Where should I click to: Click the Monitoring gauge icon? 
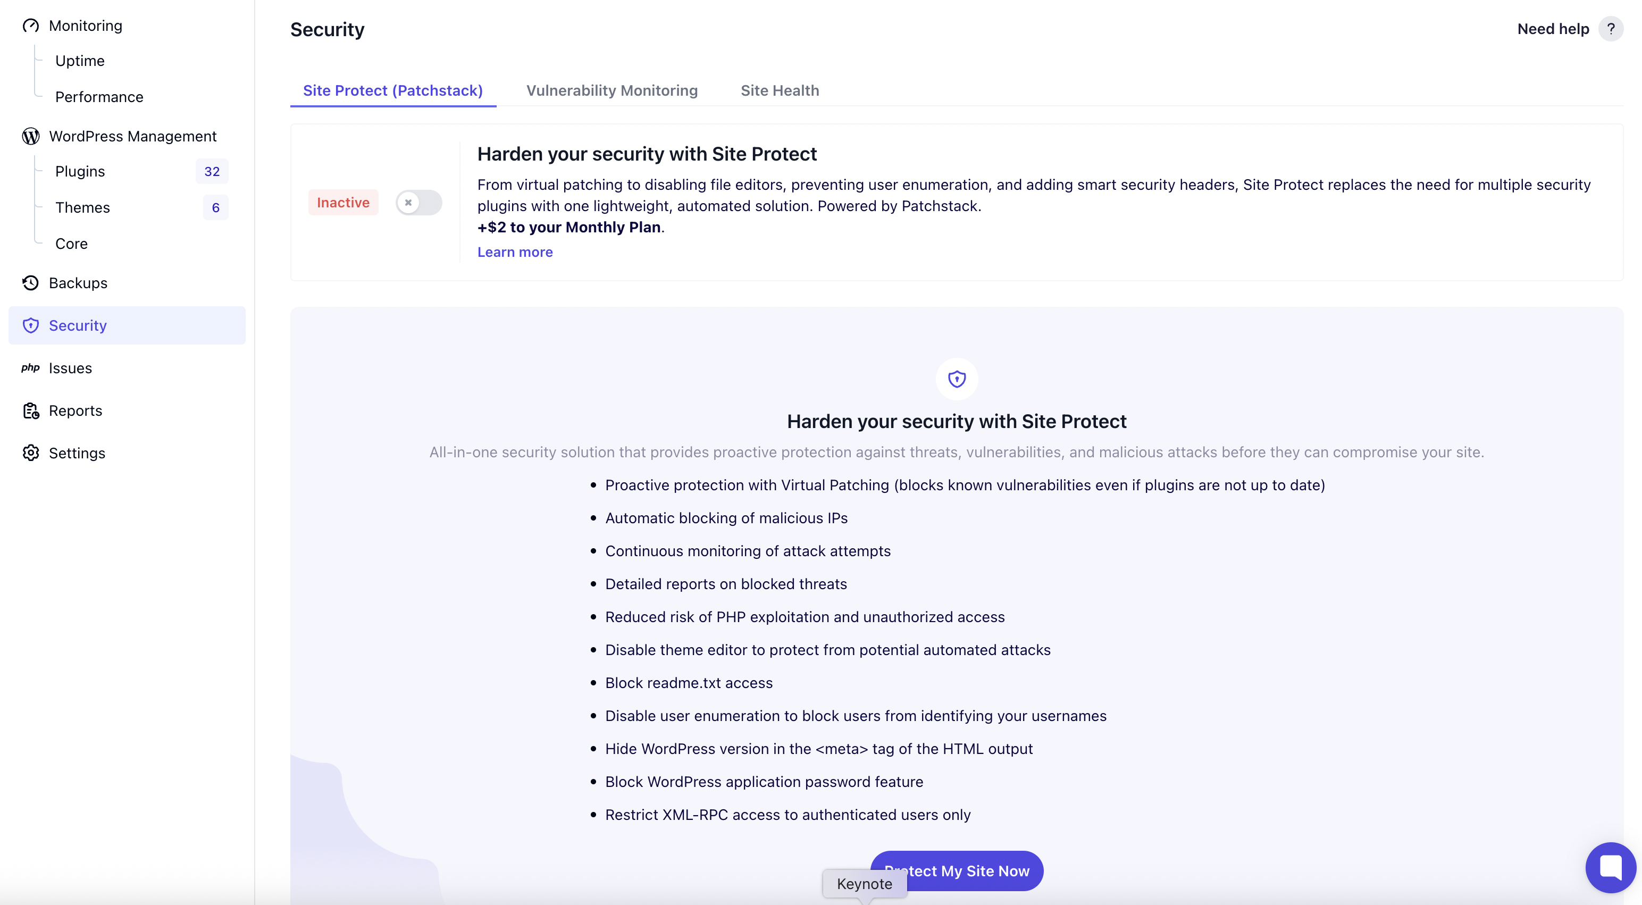[x=31, y=26]
